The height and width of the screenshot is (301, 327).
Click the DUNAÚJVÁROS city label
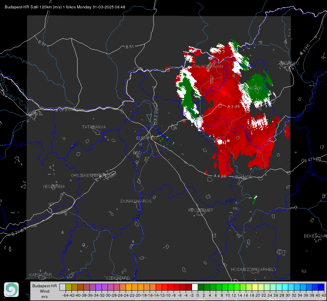point(136,201)
